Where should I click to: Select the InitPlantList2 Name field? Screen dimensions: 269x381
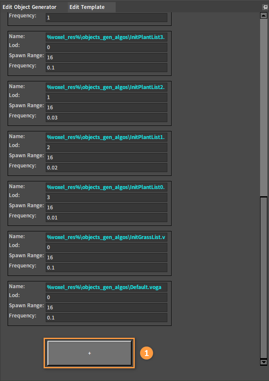point(106,87)
